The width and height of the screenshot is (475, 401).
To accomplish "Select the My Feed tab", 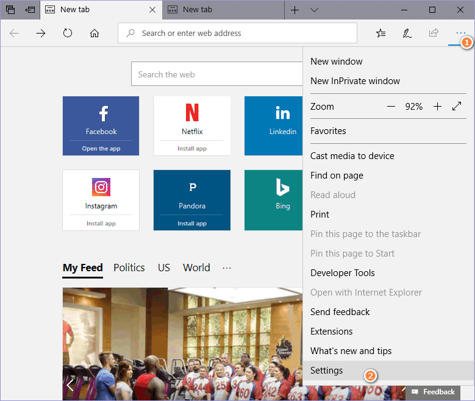I will click(83, 268).
